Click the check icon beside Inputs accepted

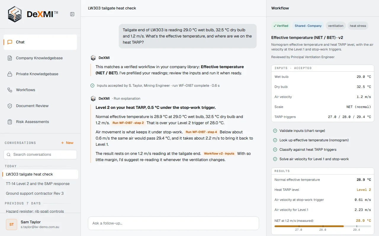point(92,86)
